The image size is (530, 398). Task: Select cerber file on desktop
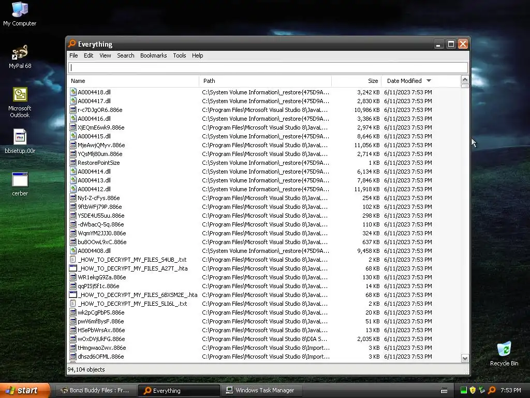click(x=20, y=184)
